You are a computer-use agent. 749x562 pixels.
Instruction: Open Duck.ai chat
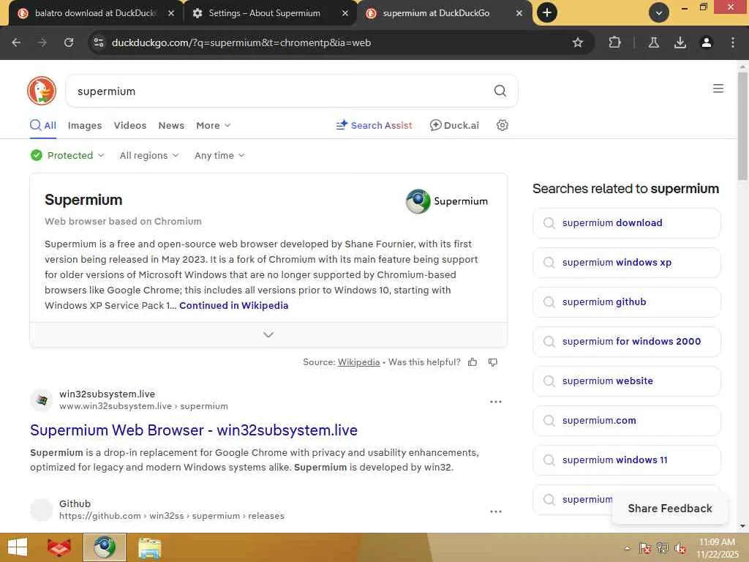454,125
